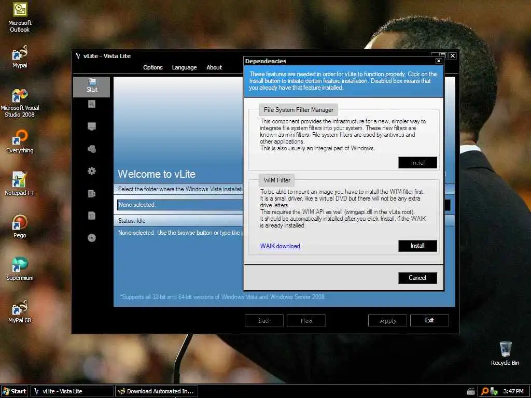
Task: Launch Supermium browser shortcut
Action: point(20,269)
